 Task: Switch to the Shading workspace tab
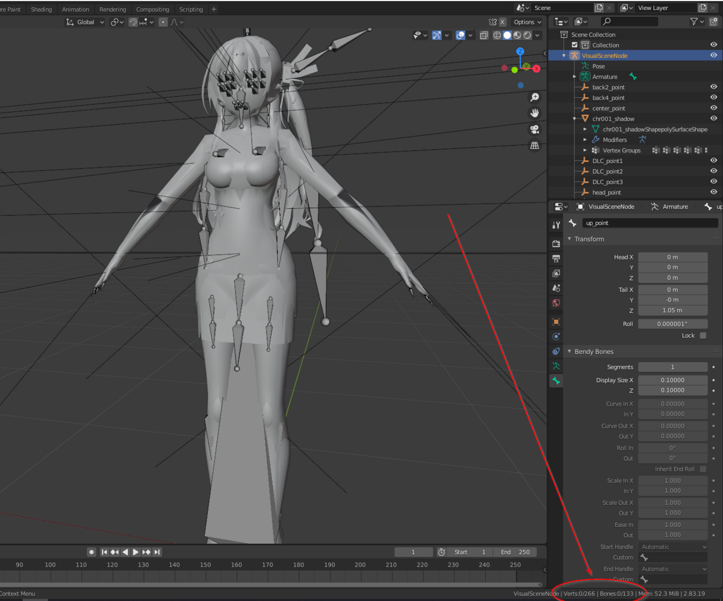click(x=41, y=9)
